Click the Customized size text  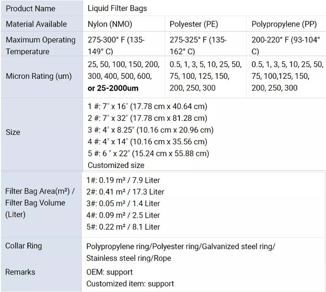point(116,165)
